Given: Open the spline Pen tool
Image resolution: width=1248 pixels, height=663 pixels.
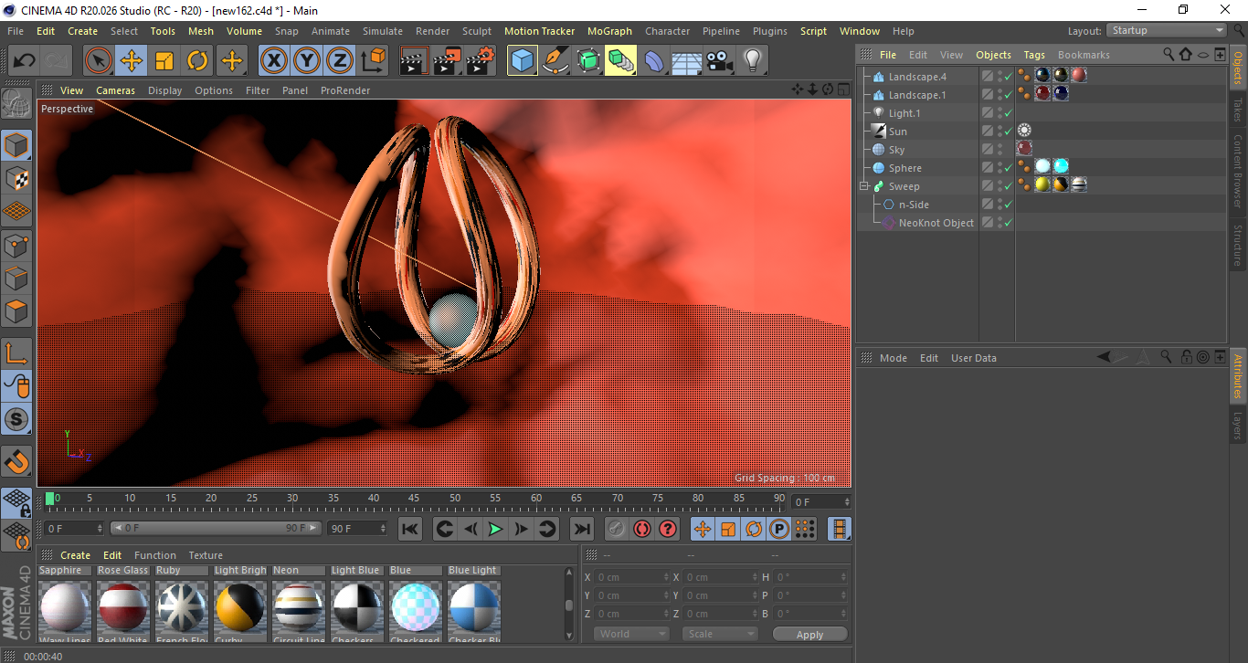Looking at the screenshot, I should click(x=555, y=61).
